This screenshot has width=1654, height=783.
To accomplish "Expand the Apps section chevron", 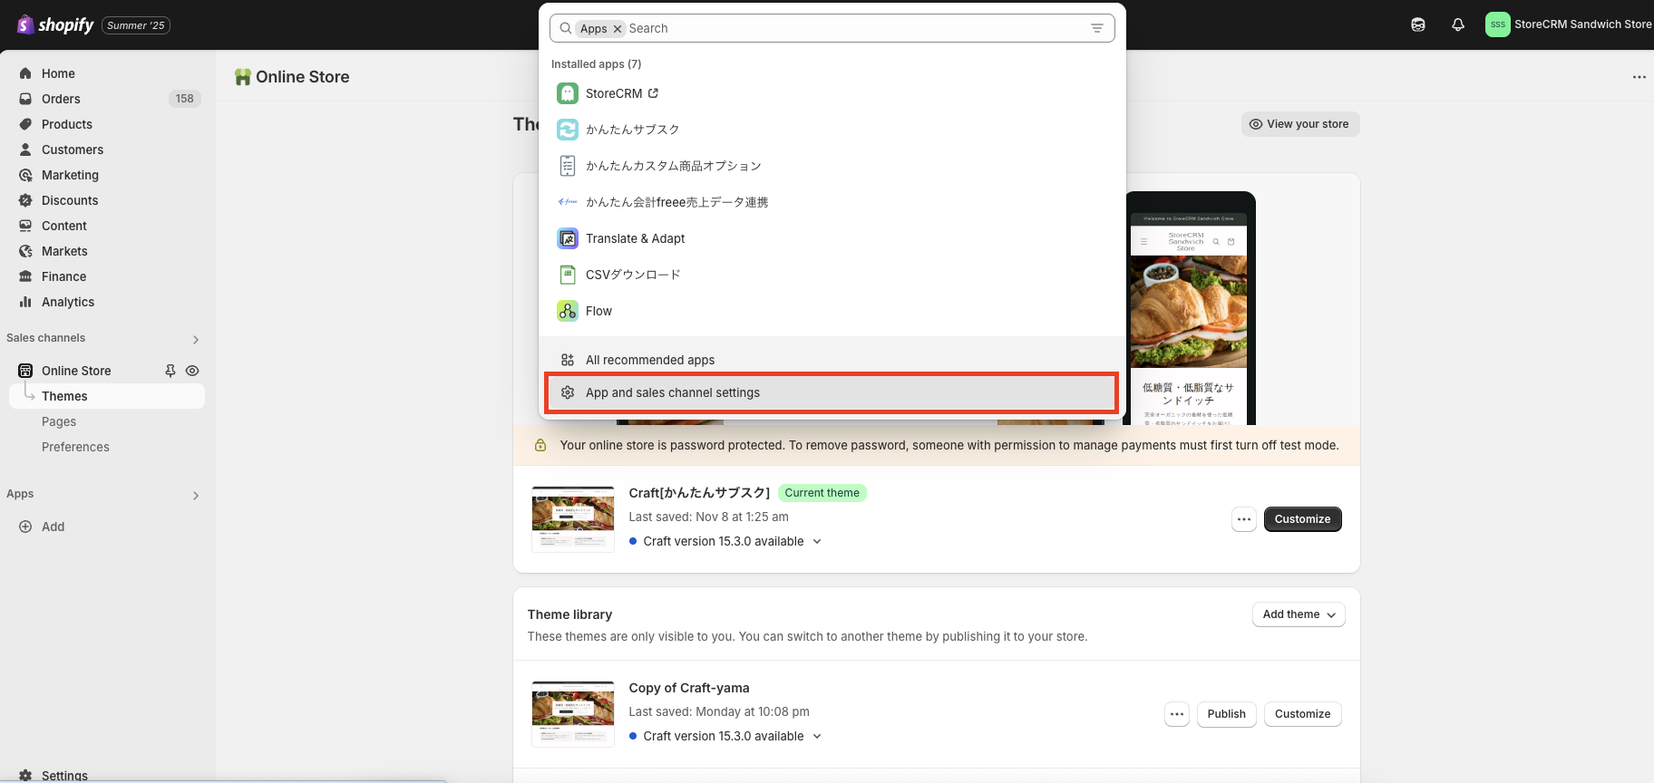I will [196, 496].
